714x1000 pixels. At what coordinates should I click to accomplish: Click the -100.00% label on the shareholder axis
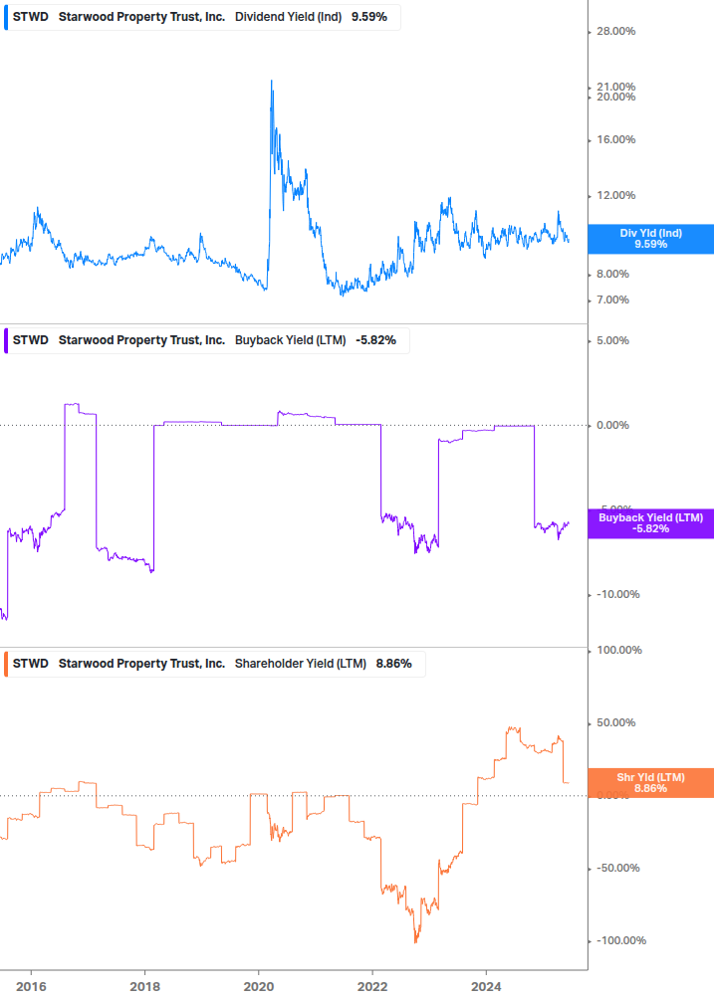pos(621,940)
